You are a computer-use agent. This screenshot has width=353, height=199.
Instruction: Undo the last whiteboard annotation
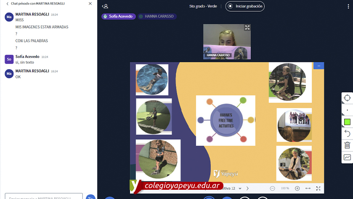(347, 133)
